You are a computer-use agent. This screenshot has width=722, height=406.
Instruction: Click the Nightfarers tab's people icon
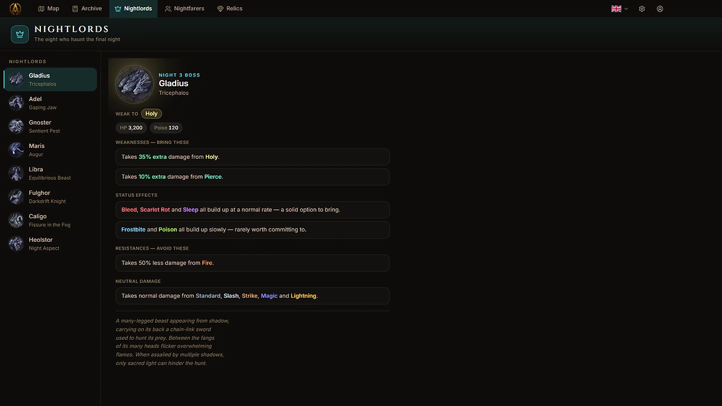(x=168, y=8)
